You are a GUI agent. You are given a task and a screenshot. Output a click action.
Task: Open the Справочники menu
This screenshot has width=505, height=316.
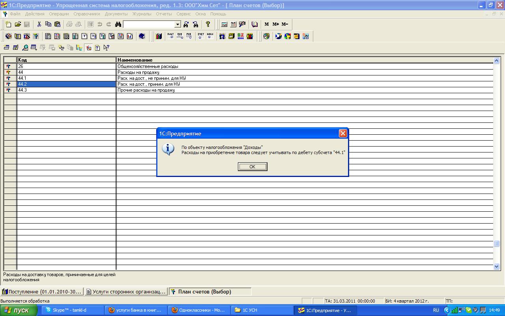coord(87,14)
